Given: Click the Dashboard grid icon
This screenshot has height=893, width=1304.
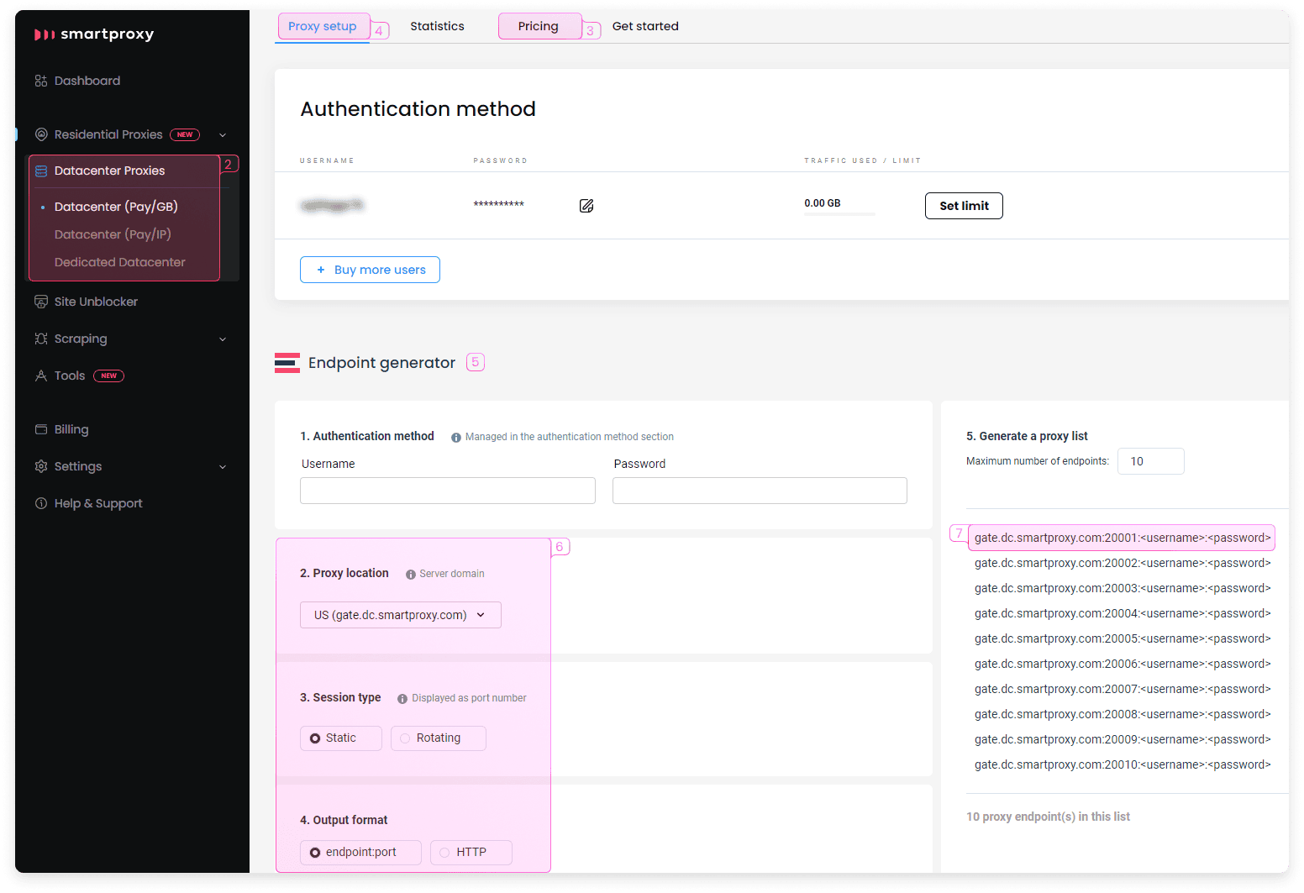Looking at the screenshot, I should click(x=40, y=81).
